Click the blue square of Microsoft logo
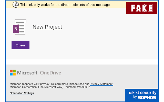This screenshot has height=102, width=164. click(11, 74)
